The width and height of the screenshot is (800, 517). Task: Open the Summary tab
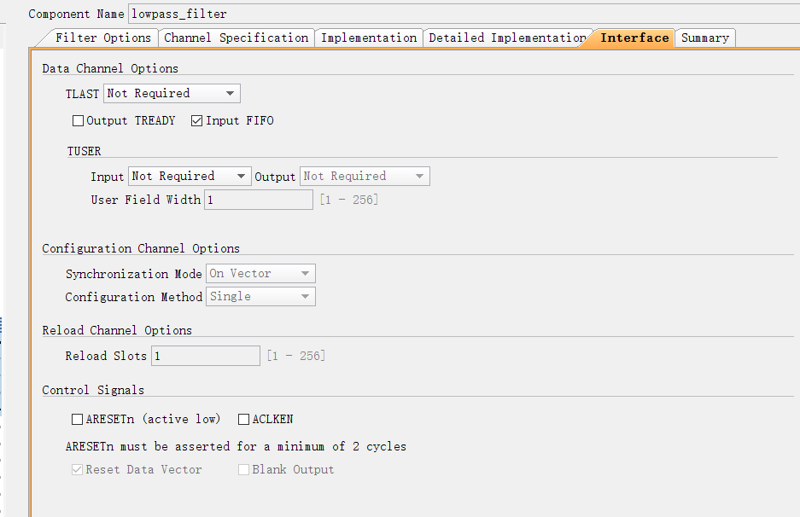[x=704, y=38]
